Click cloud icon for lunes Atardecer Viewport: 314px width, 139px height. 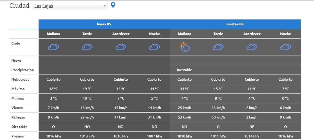point(121,47)
